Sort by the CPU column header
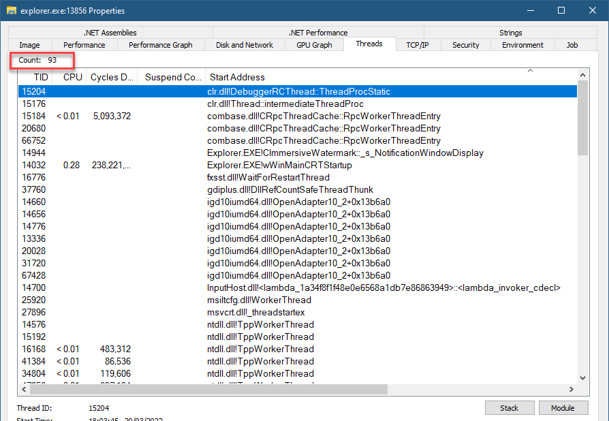This screenshot has height=421, width=609. (72, 77)
